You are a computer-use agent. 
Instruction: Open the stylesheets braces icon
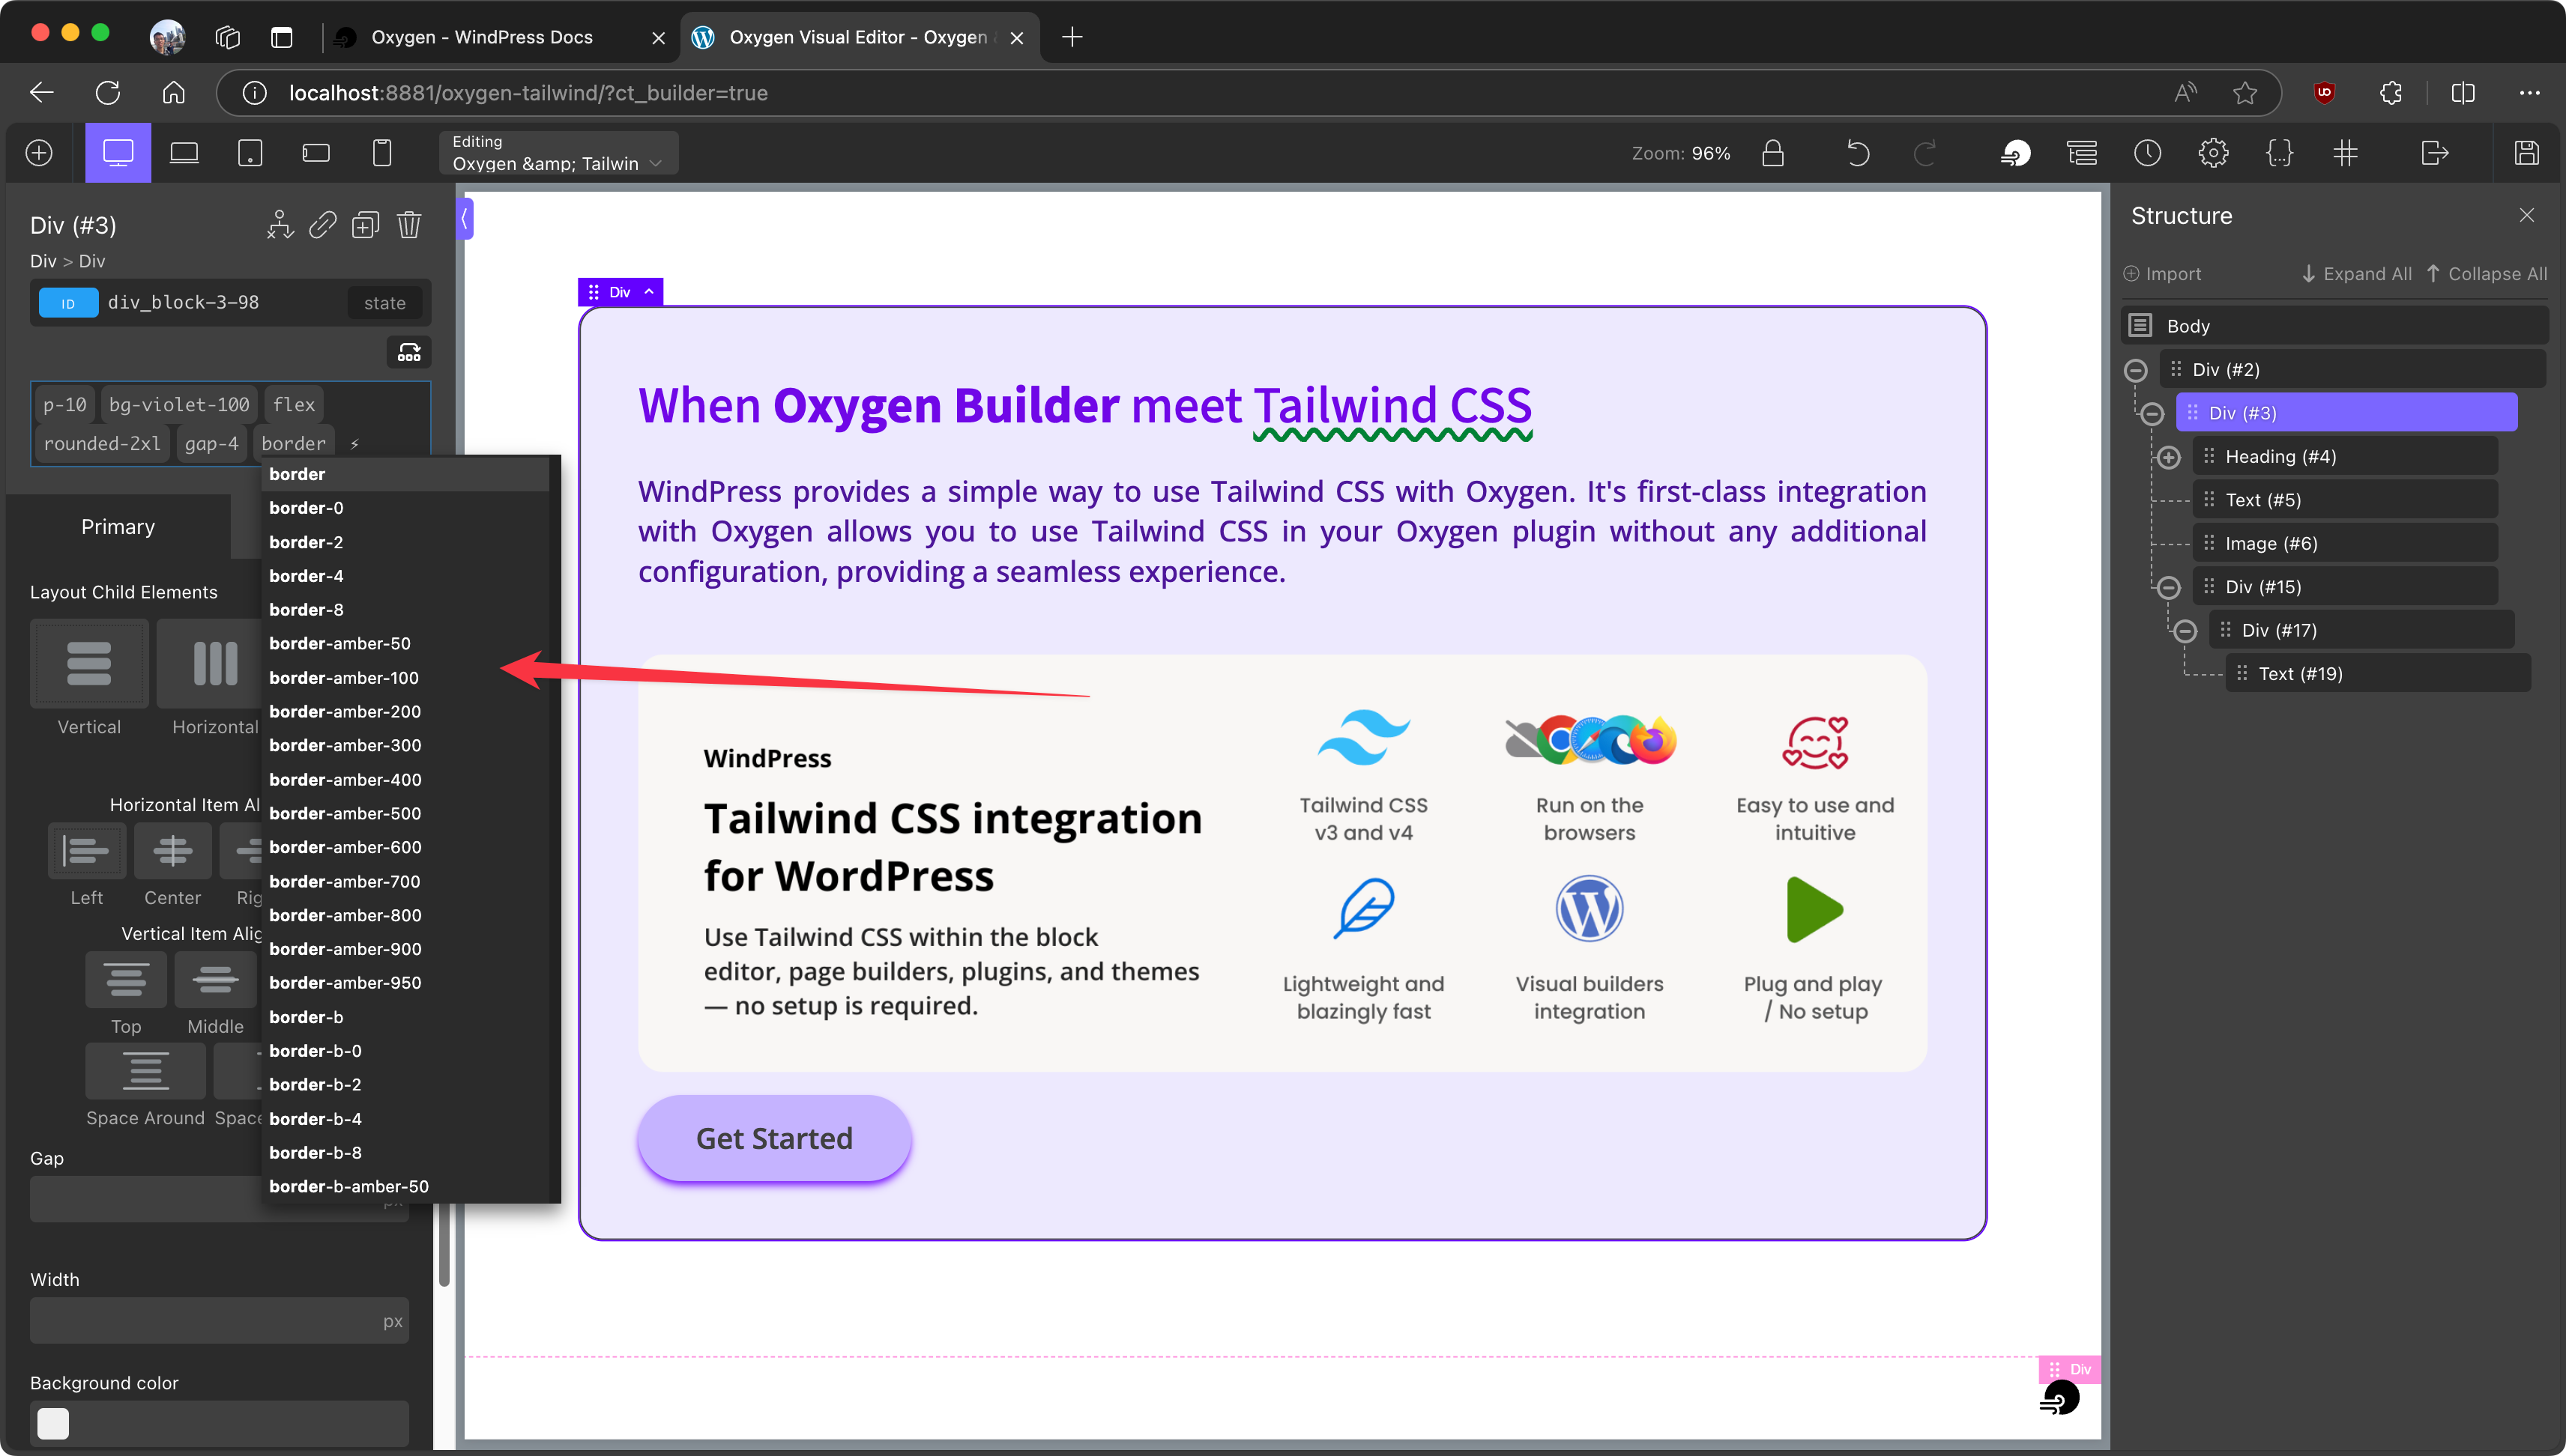[2279, 153]
